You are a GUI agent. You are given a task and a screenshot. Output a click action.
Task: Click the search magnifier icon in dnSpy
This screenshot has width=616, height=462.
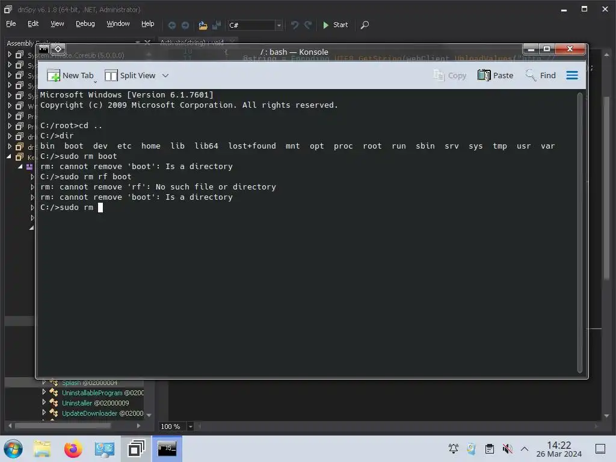coord(365,25)
